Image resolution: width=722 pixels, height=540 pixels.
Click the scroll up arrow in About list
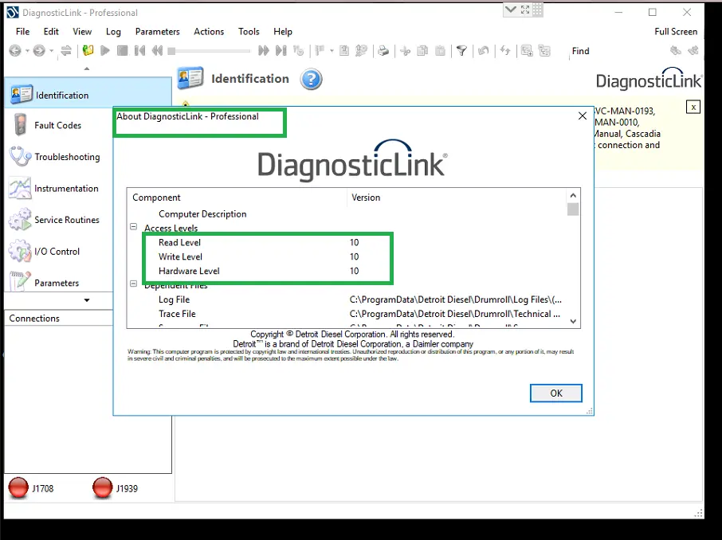pyautogui.click(x=573, y=196)
